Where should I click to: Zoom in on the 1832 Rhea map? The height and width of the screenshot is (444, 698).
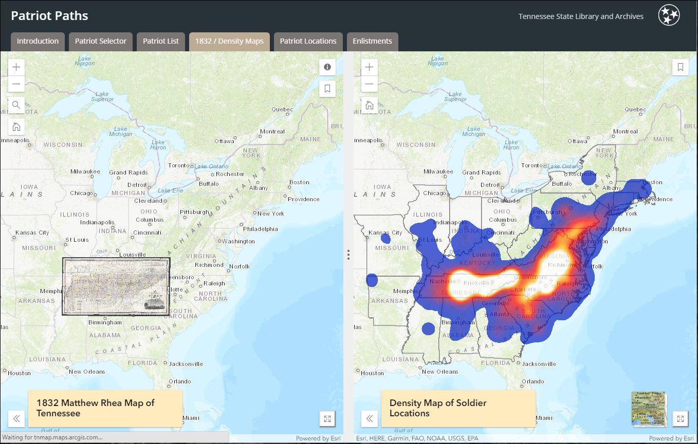tap(16, 67)
